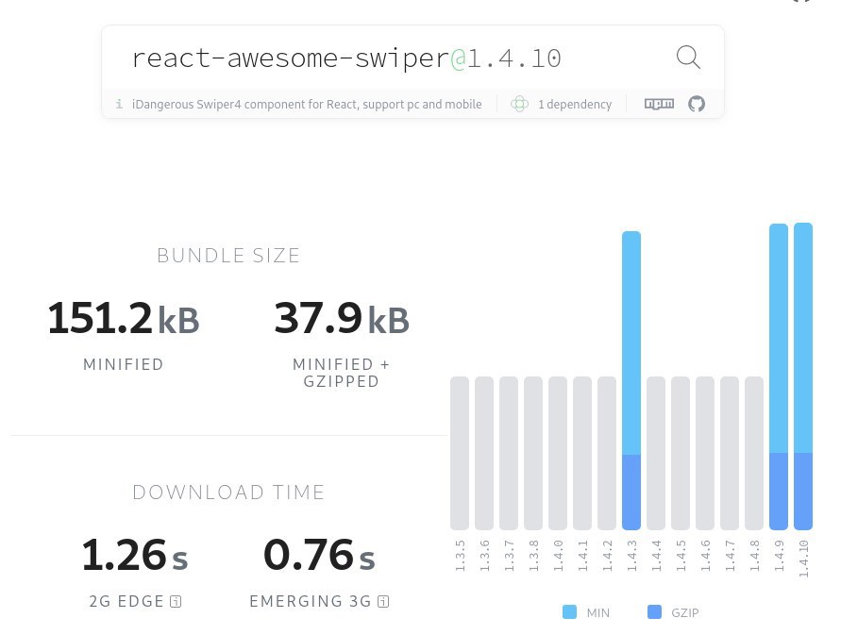Click the MIN legend label
841x635 pixels.
[x=598, y=612]
